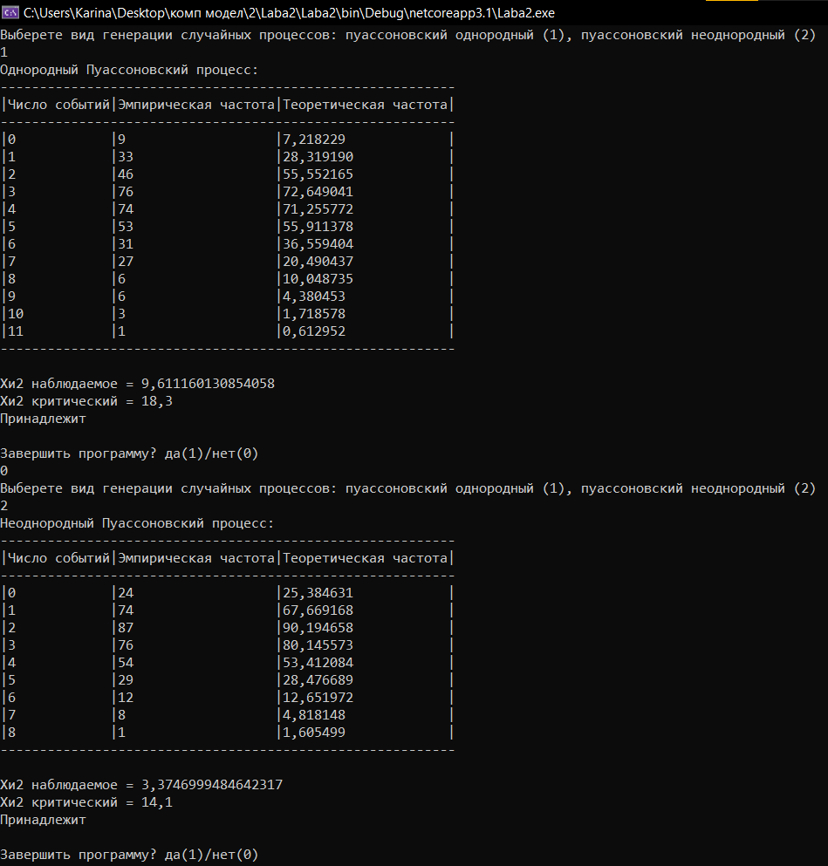Click the first 'Принадлежит' result line
Viewport: 828px width, 866px height.
pos(43,419)
